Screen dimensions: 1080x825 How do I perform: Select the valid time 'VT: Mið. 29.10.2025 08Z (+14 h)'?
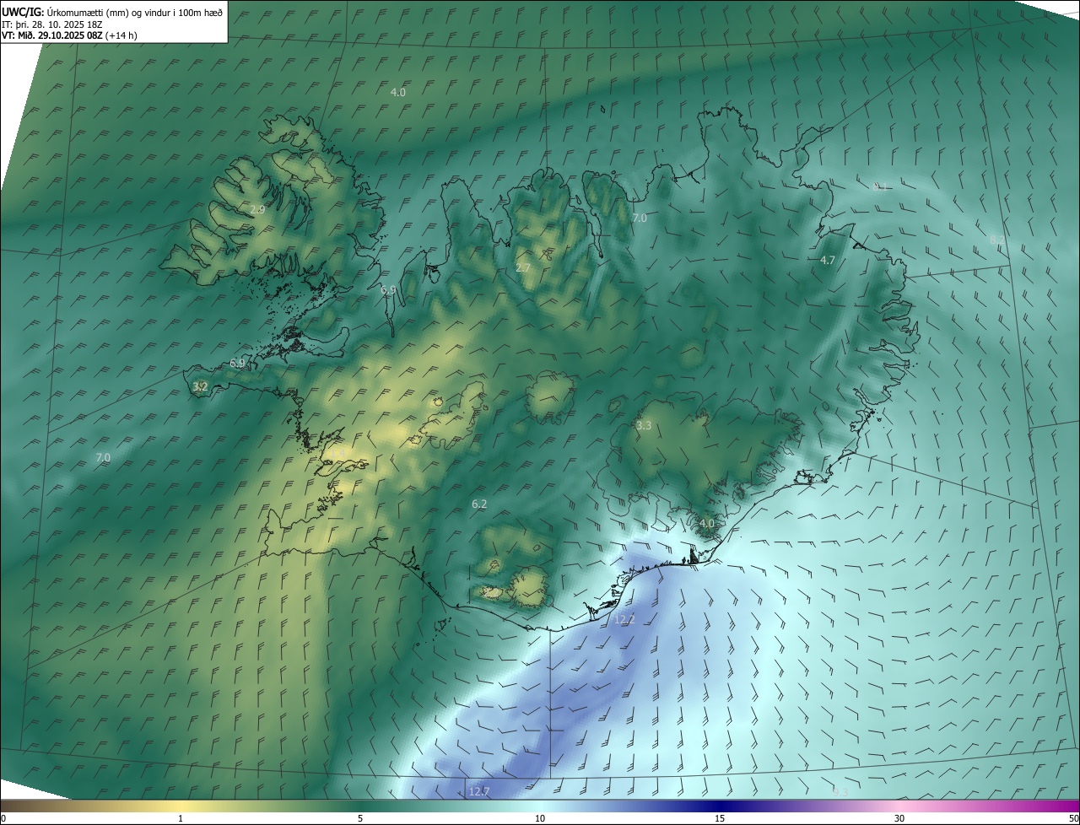(69, 35)
